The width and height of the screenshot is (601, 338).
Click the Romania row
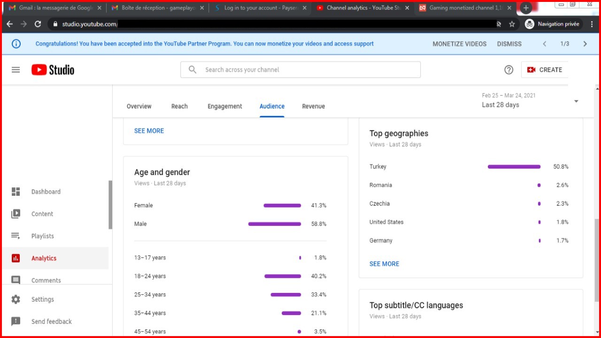(469, 185)
